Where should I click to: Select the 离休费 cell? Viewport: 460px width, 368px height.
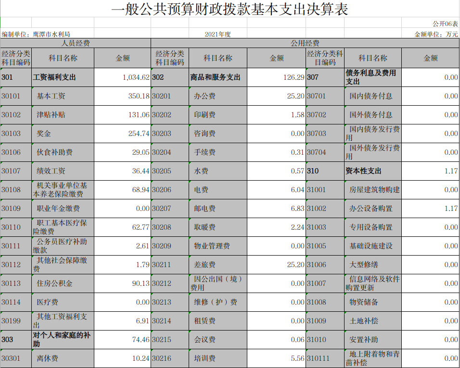[63, 358]
